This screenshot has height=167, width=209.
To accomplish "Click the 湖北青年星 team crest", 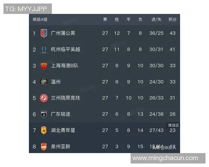I will 44,130.
